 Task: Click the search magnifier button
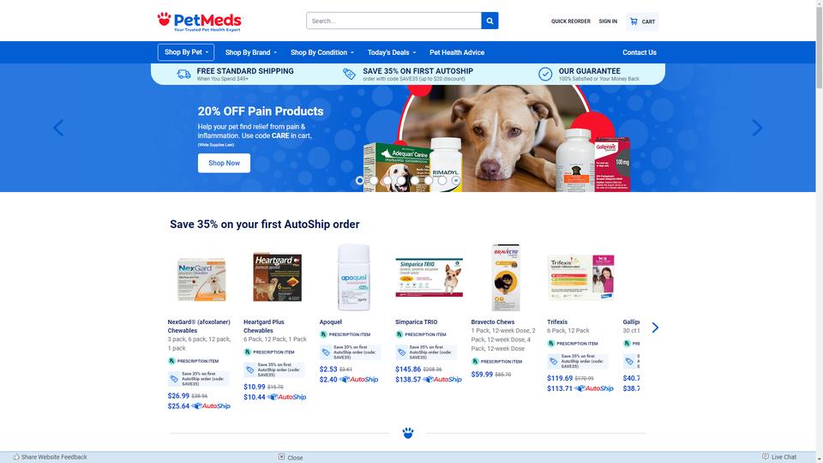(490, 21)
